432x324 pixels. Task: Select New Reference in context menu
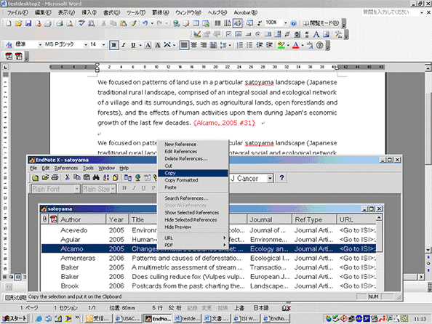(193, 145)
